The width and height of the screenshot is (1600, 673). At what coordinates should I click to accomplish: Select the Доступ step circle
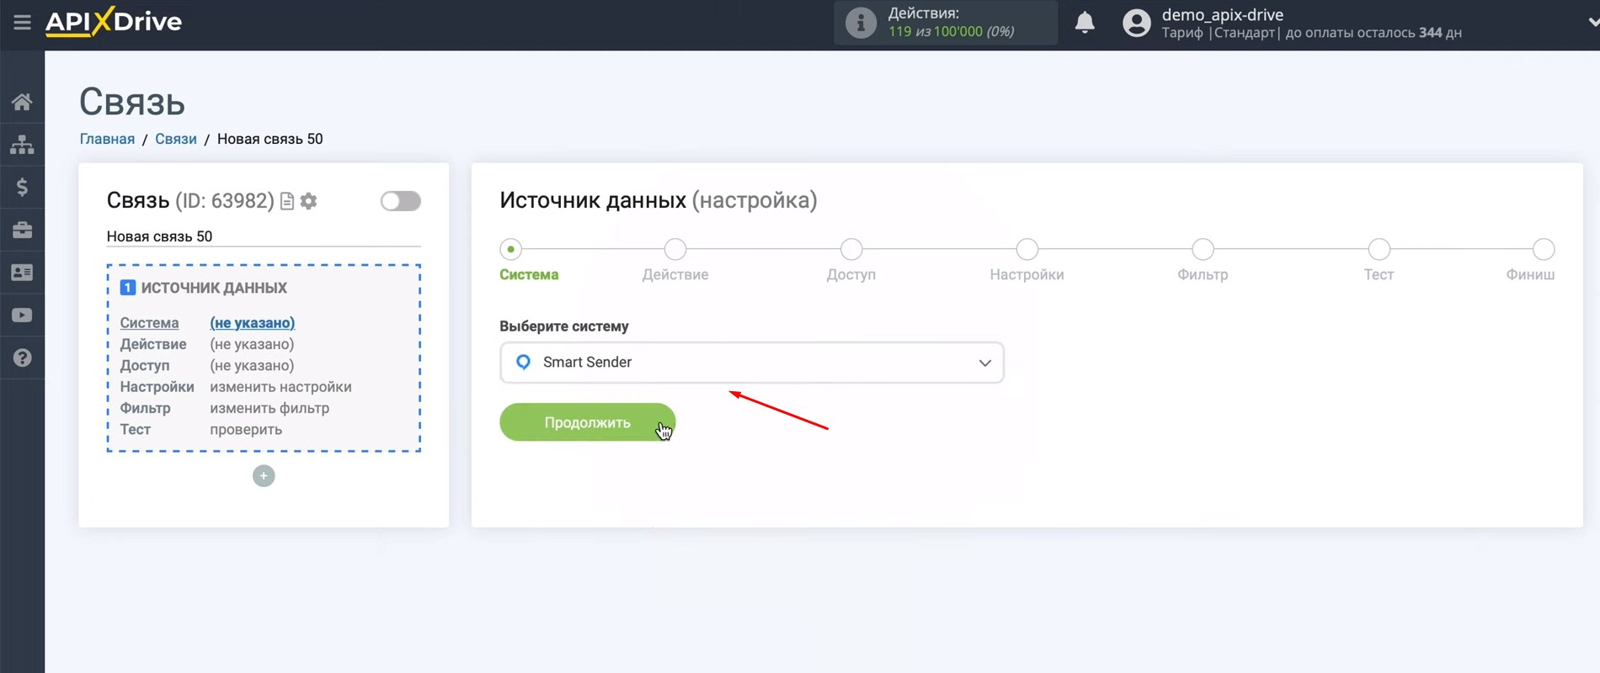click(851, 249)
